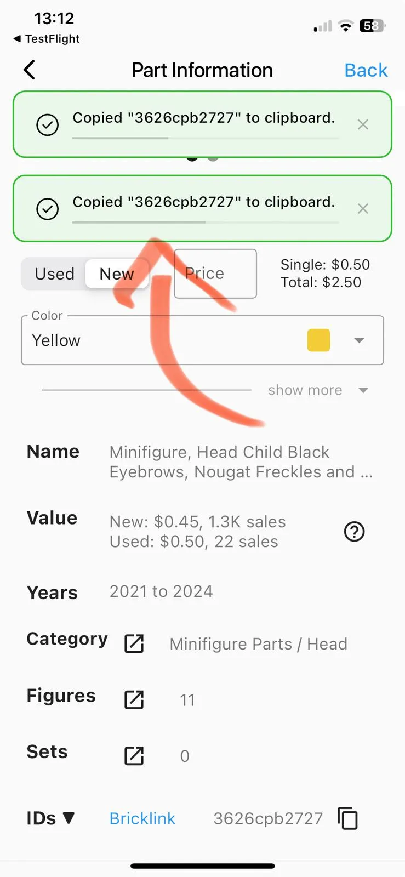Screen dimensions: 405x877
Task: Tap the Back link at top right
Action: click(366, 70)
